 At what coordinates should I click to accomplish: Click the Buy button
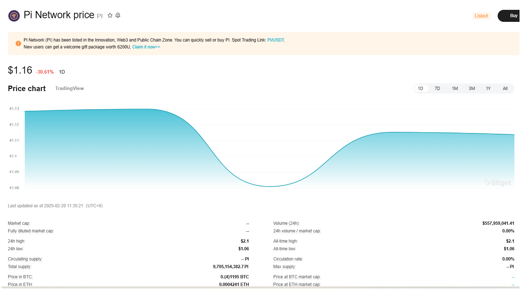[x=509, y=16]
